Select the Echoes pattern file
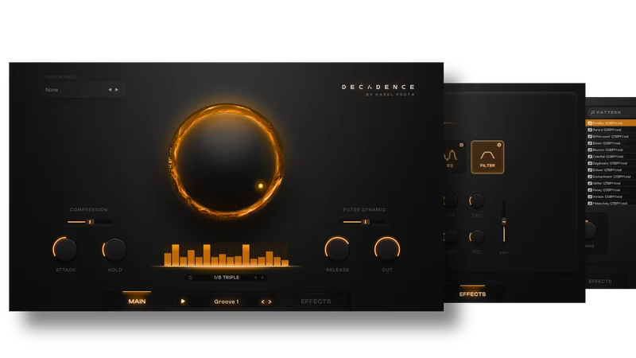The width and height of the screenshot is (636, 358). tap(611, 170)
